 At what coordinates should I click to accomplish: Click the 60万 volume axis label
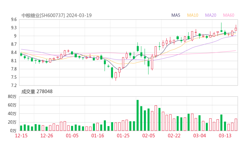(x=12, y=105)
